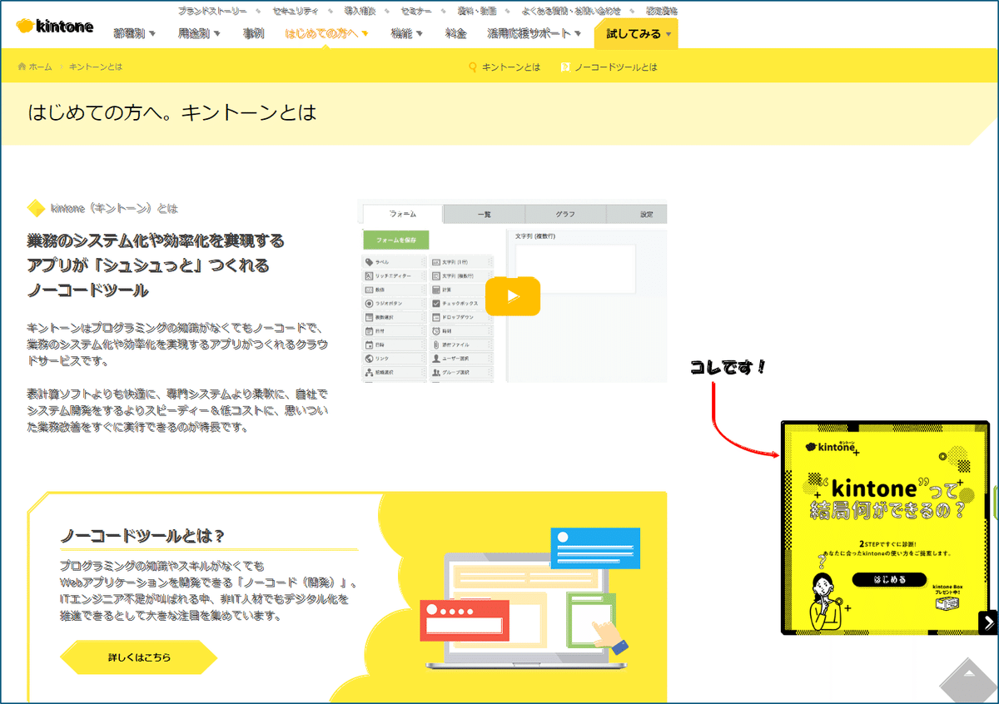Click the scroll-to-top arrow at page bottom
This screenshot has width=999, height=704.
(968, 679)
